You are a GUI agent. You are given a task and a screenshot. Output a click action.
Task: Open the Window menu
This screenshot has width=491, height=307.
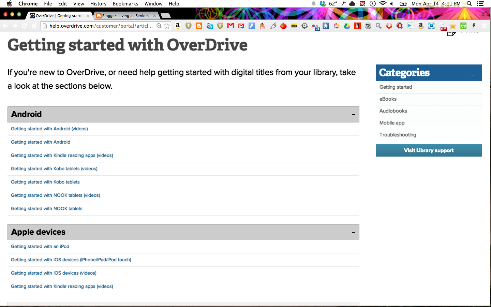tap(153, 4)
